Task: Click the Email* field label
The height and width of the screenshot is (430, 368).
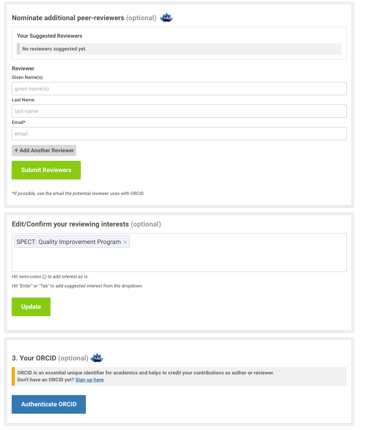Action: [19, 122]
